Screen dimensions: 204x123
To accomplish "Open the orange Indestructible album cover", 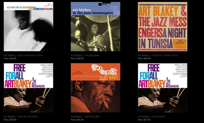I will [x=95, y=88].
